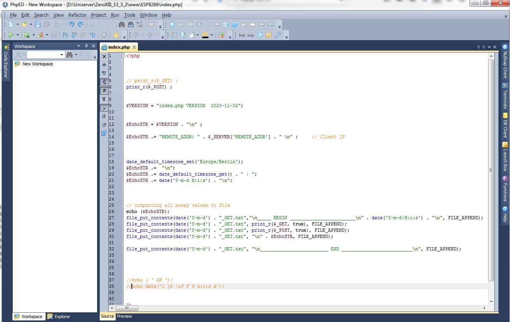Click the hyperlink chain icon
The width and height of the screenshot is (510, 322).
pos(278,35)
